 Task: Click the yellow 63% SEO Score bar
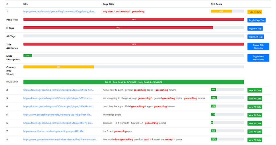point(221,11)
